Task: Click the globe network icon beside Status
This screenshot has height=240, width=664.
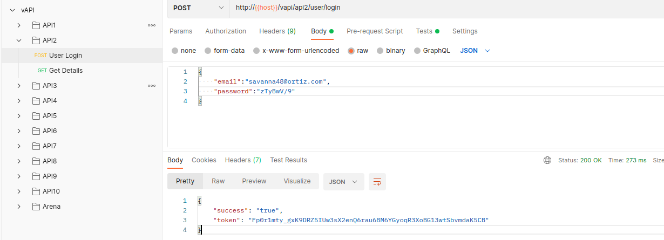Action: coord(547,160)
